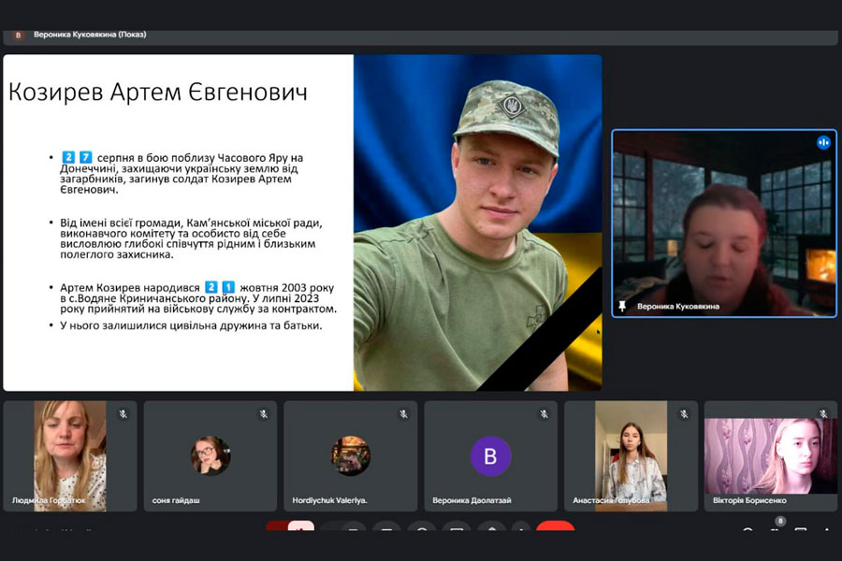
Task: Click muted mic icon on Вероника Даолатзай tile
Action: [x=544, y=413]
